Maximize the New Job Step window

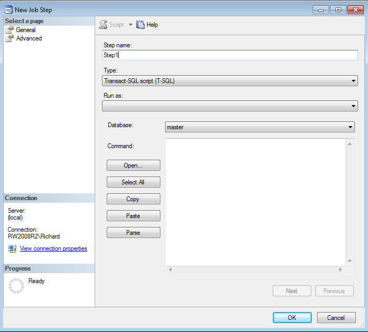coord(338,10)
